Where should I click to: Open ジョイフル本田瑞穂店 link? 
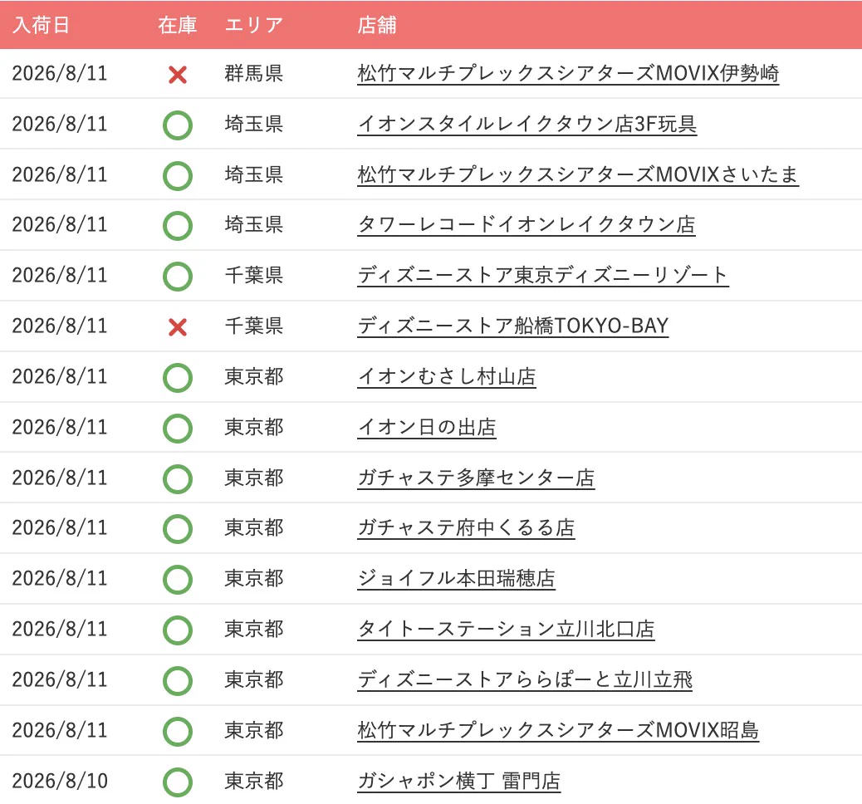click(456, 579)
